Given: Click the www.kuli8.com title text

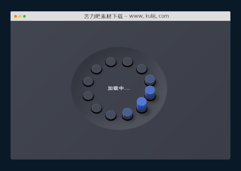Looking at the screenshot, I should pos(148,16).
